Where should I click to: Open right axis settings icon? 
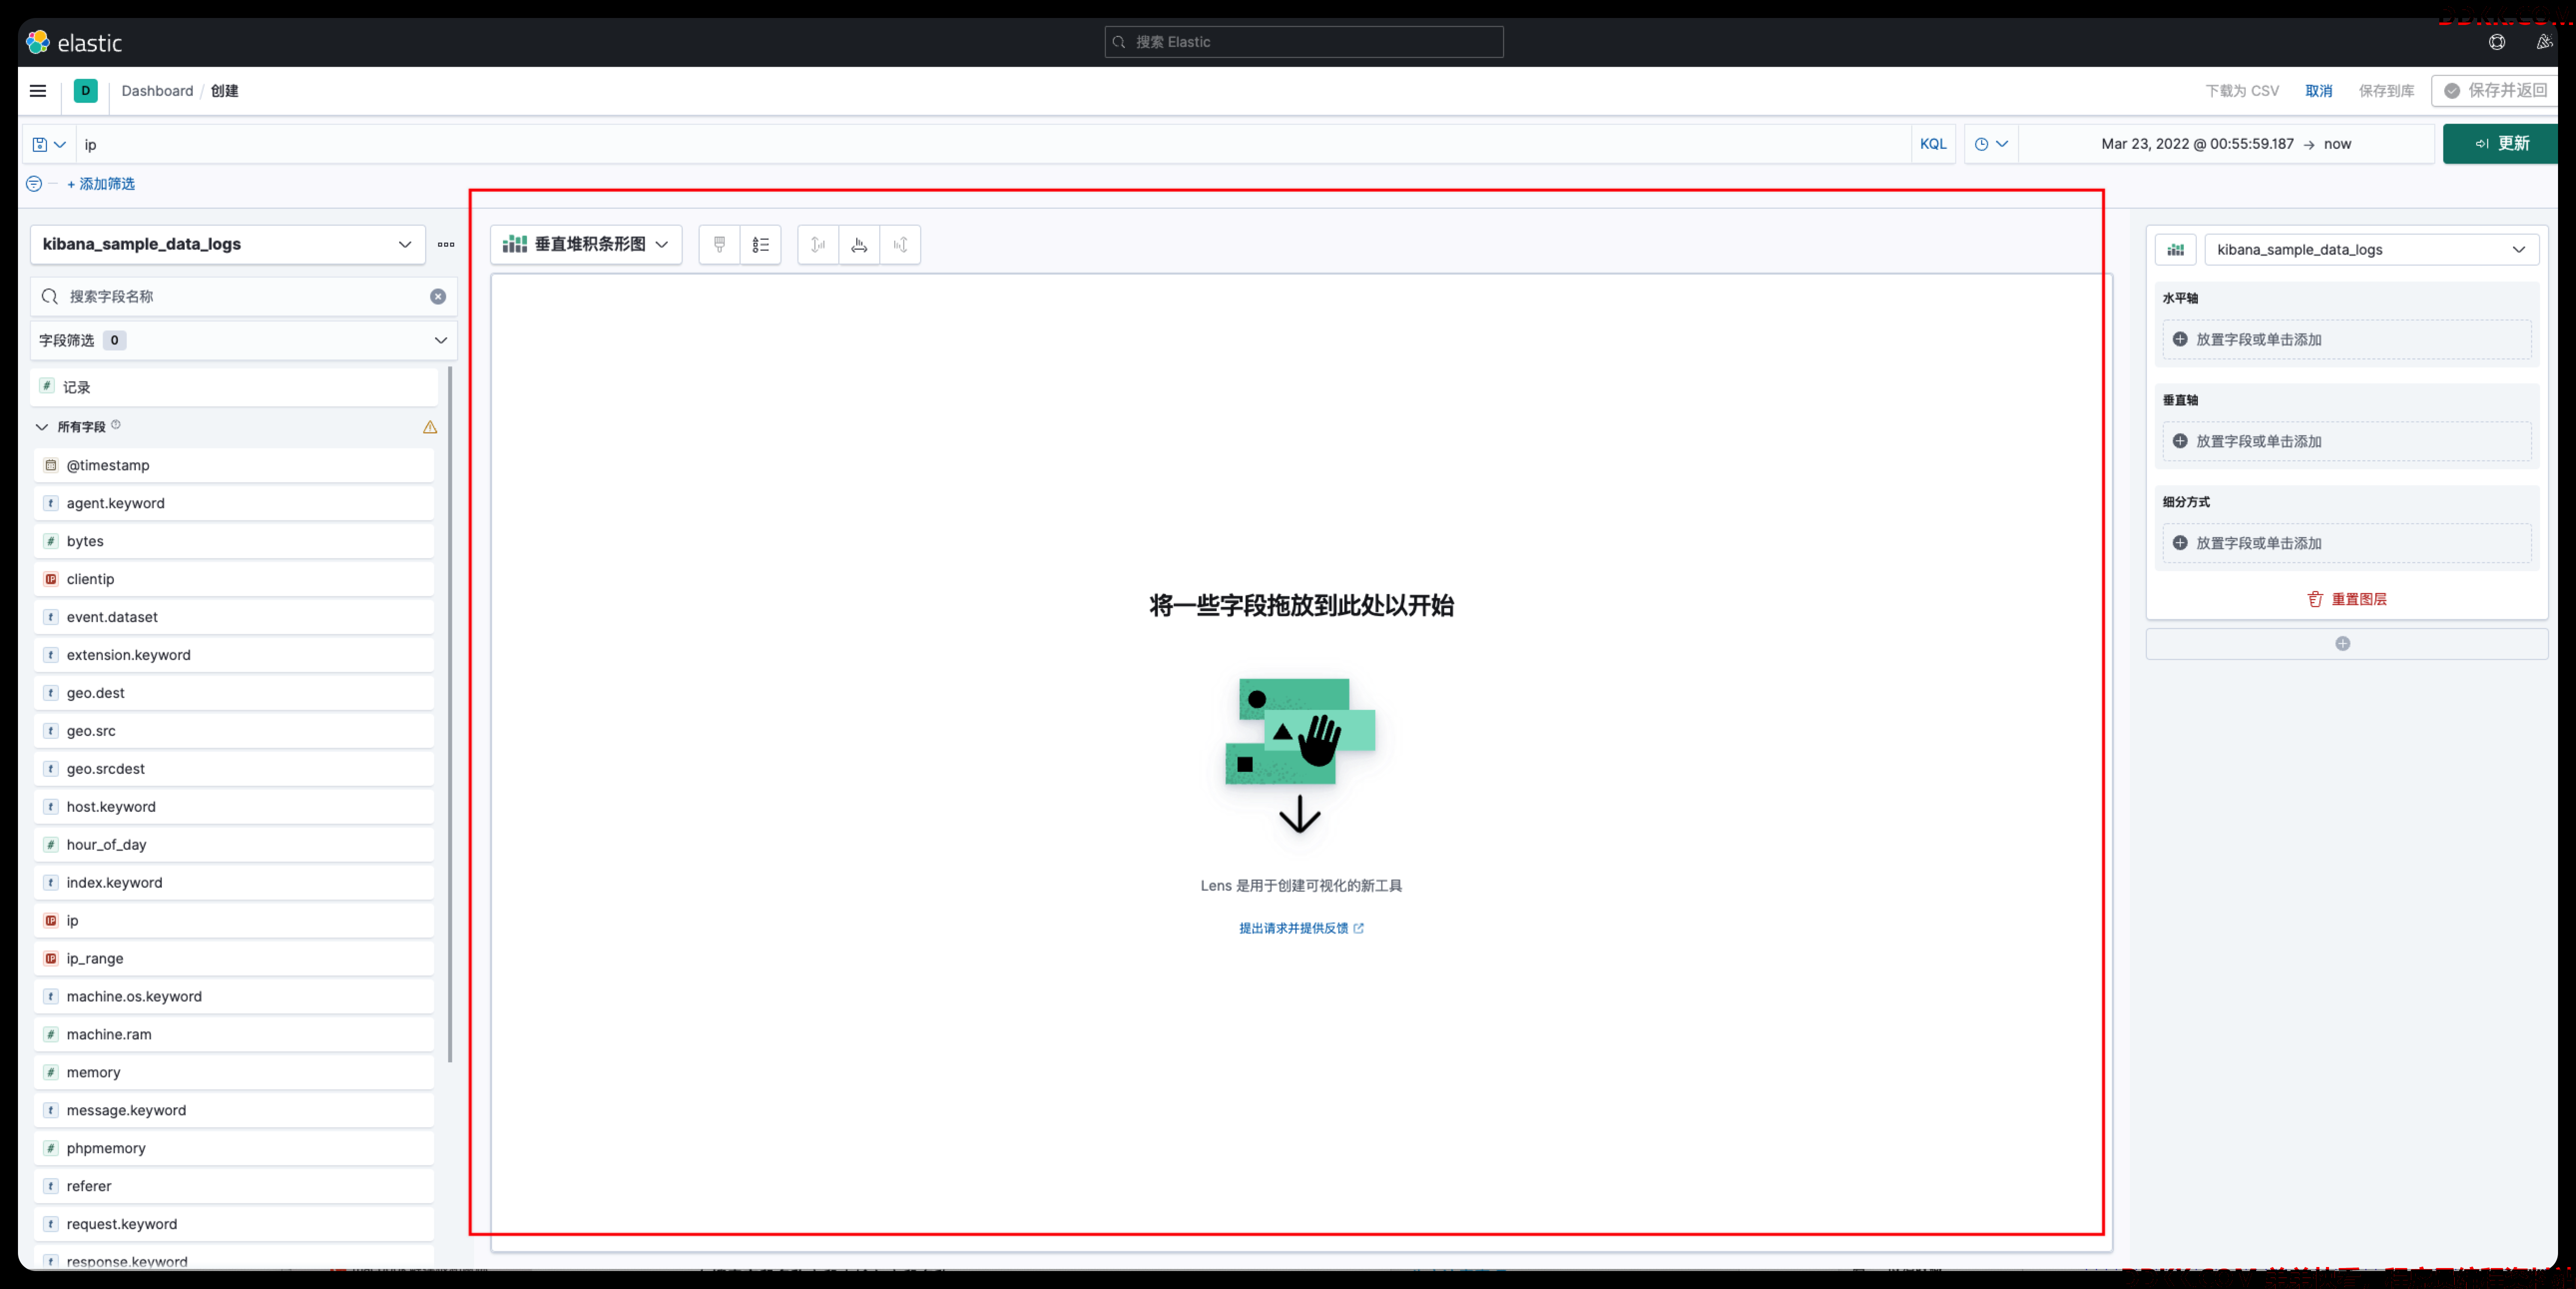tap(900, 244)
